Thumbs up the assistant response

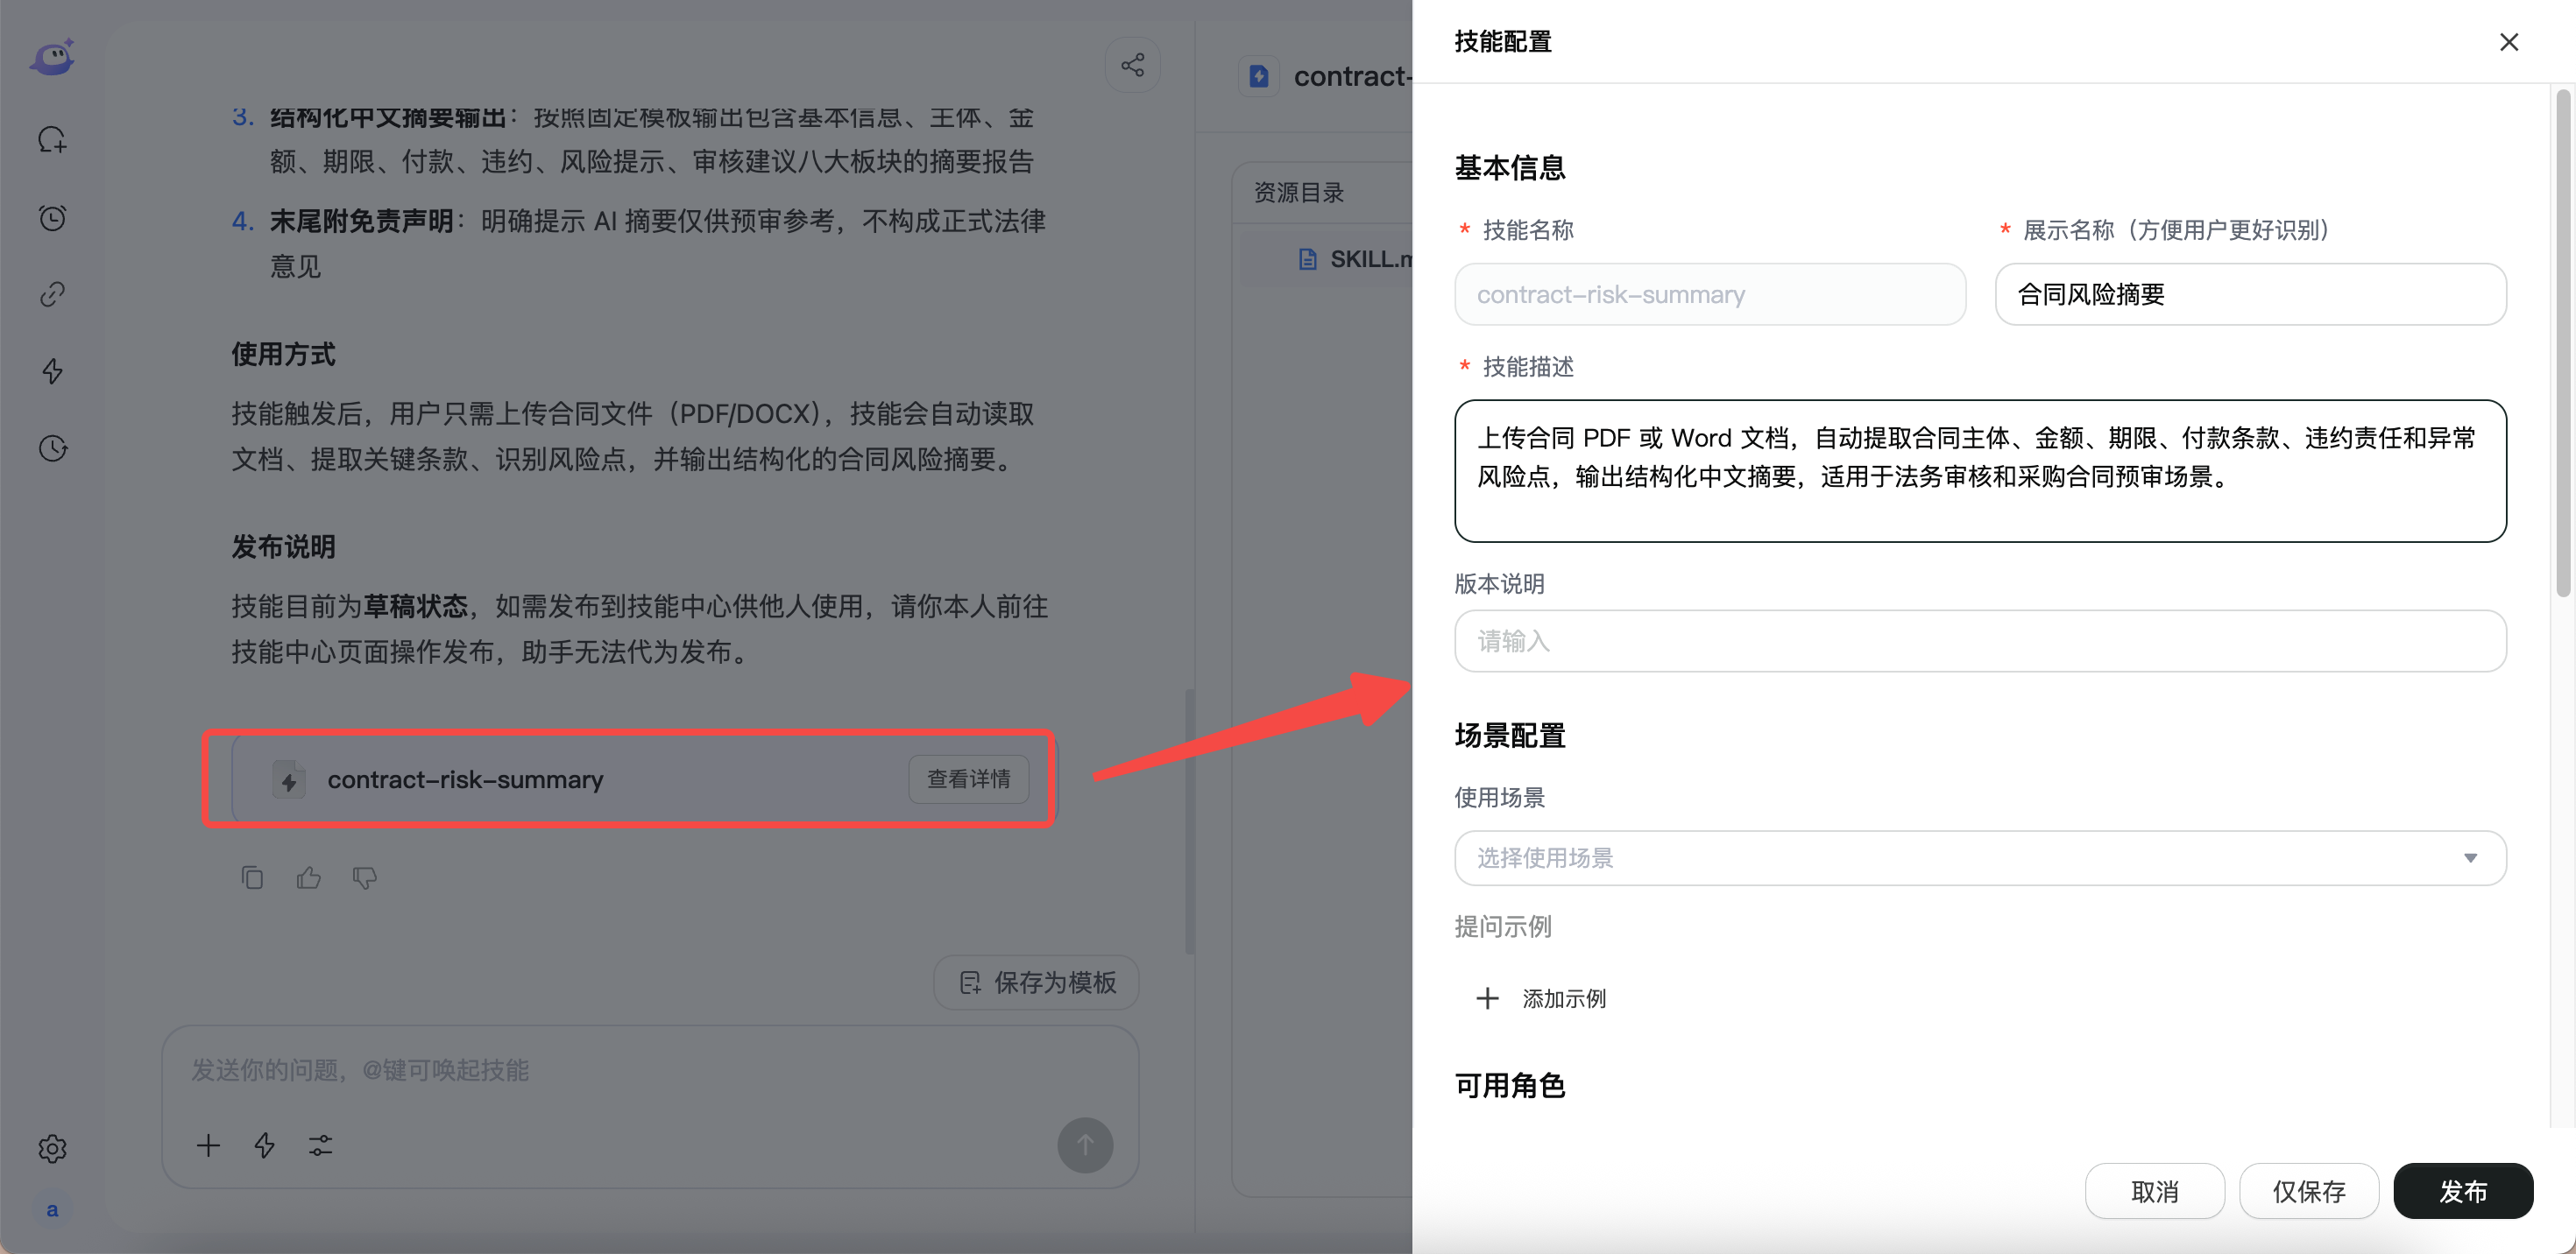click(x=308, y=877)
